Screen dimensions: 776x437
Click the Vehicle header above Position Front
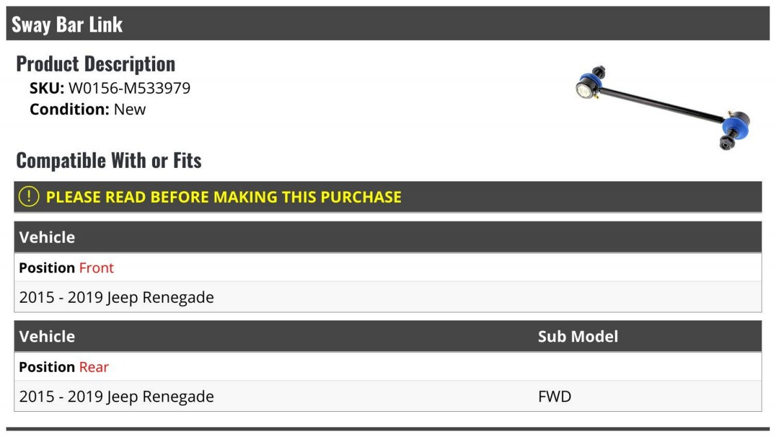click(47, 238)
